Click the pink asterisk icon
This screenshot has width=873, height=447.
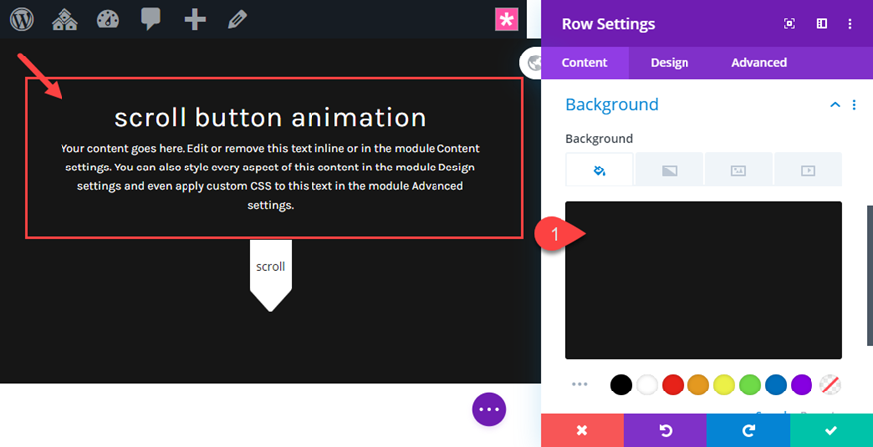(506, 20)
